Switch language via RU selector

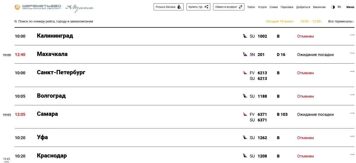point(339,7)
